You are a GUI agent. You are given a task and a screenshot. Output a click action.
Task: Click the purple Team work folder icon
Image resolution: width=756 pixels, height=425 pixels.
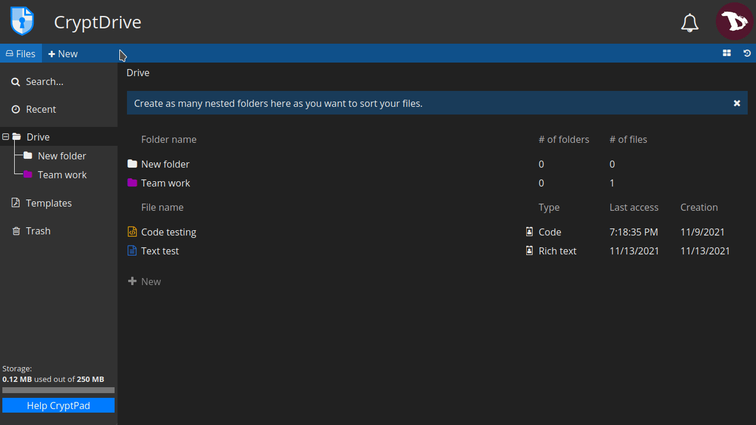(132, 183)
